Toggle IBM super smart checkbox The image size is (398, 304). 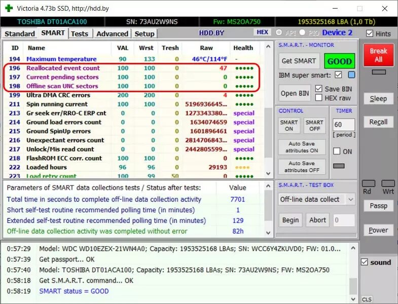pos(338,75)
